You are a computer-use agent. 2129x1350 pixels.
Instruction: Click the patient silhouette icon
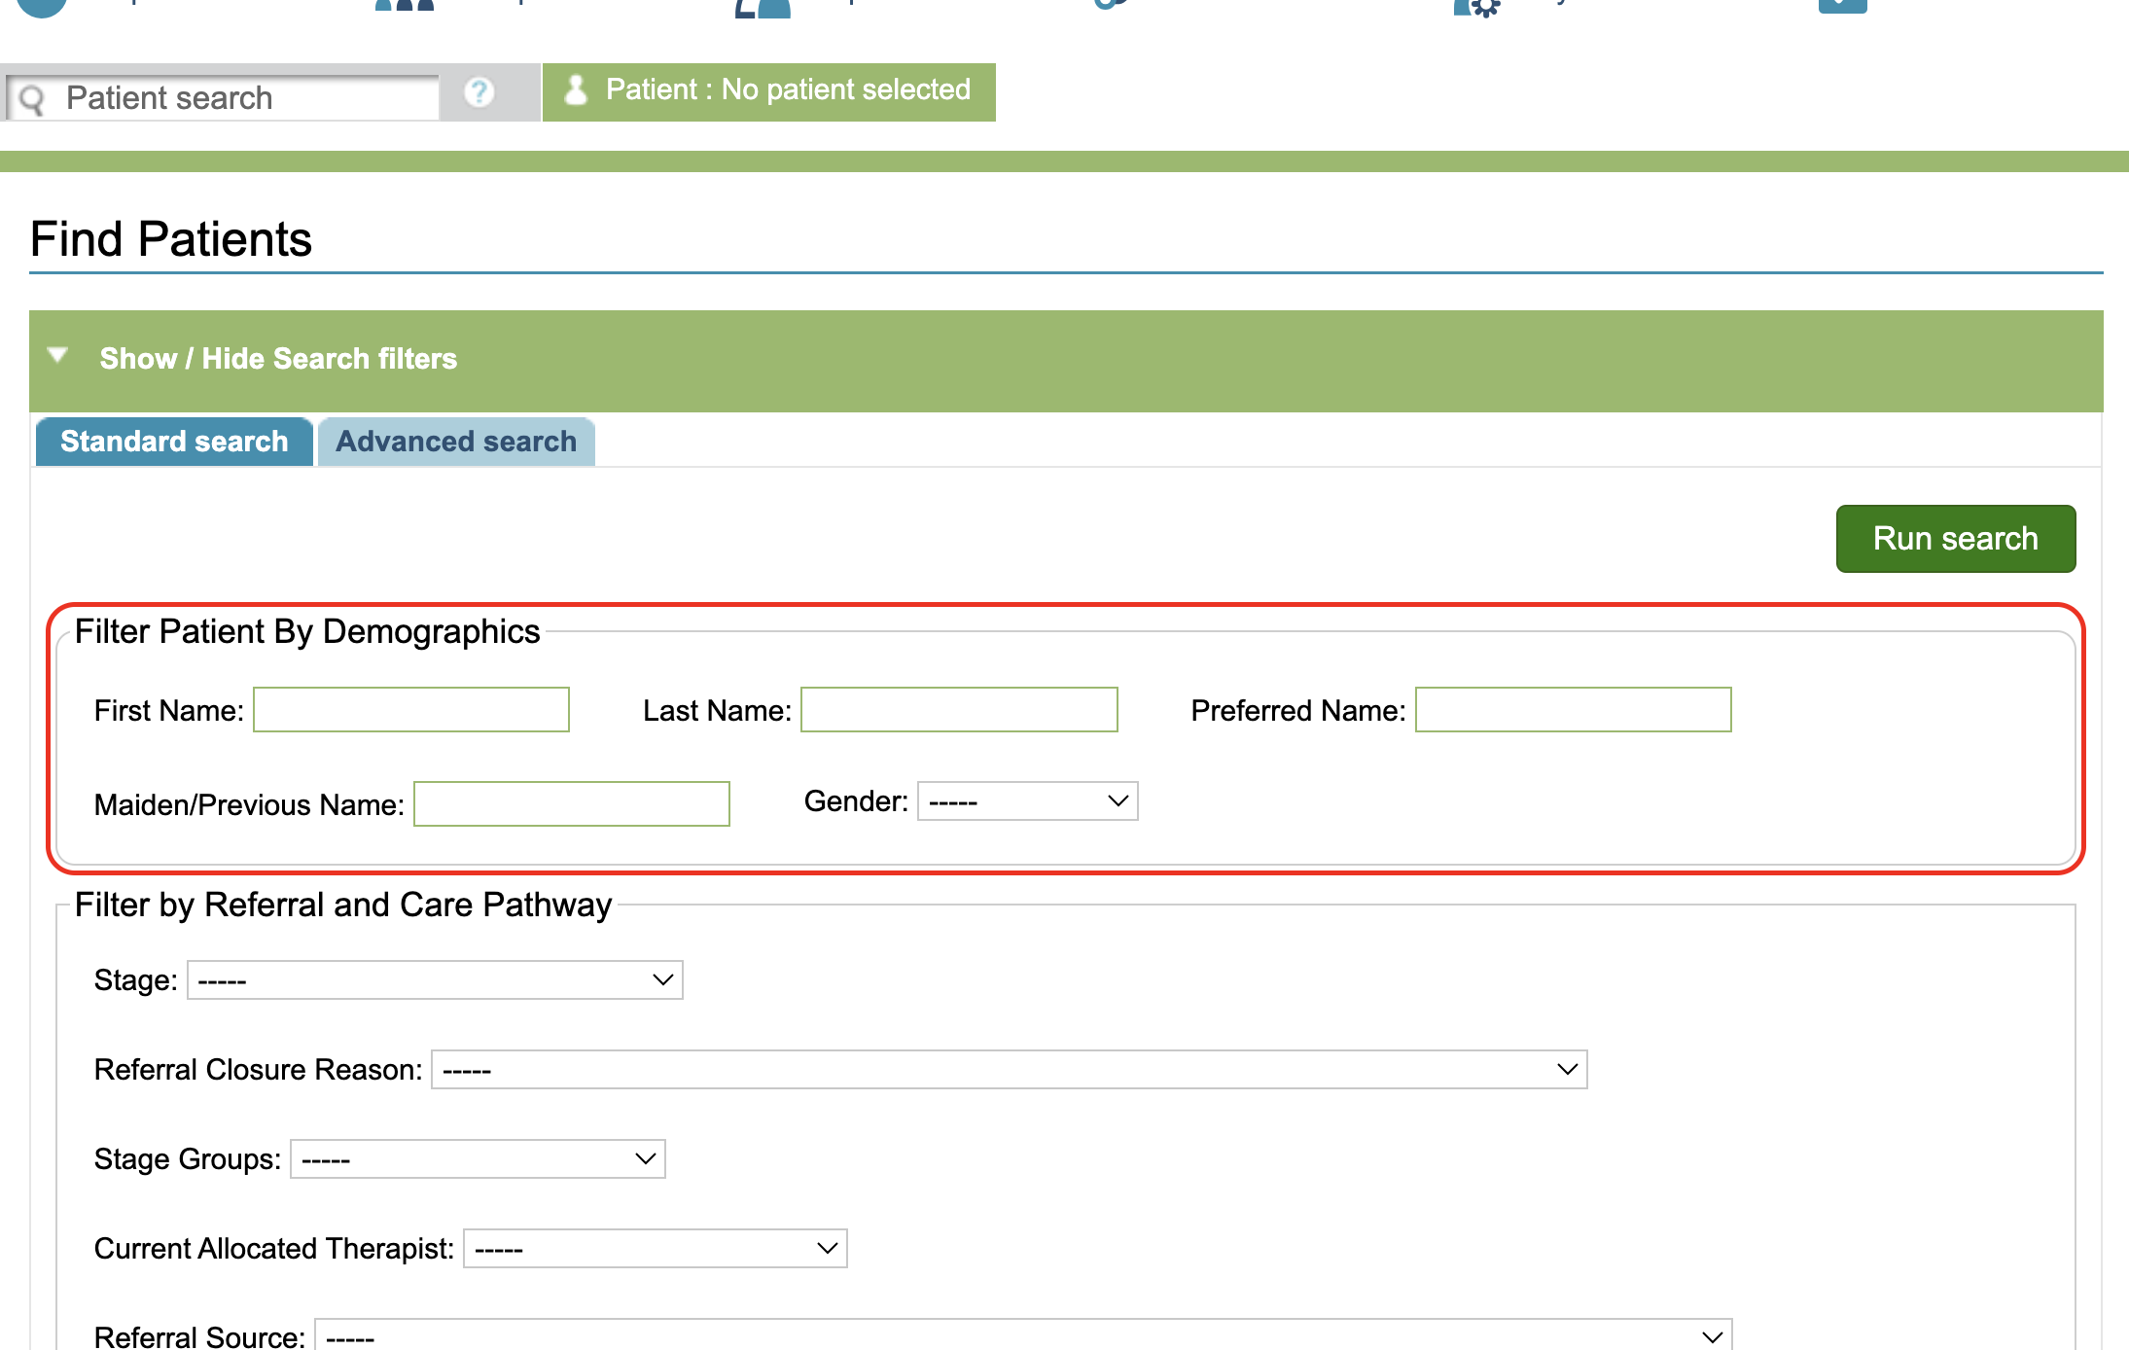click(x=576, y=90)
